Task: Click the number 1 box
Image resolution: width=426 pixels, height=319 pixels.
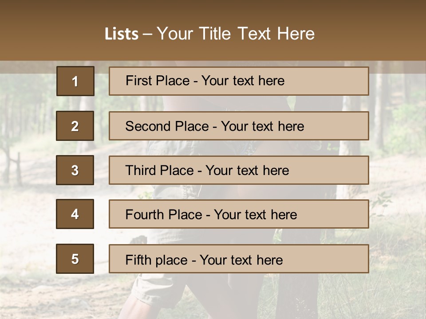Action: tap(75, 81)
